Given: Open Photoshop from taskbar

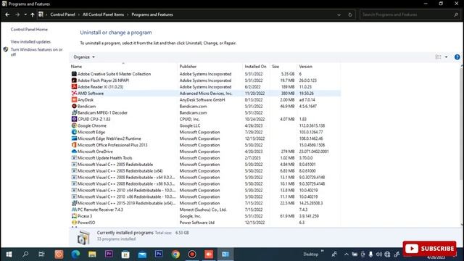Looking at the screenshot, I should tap(159, 254).
